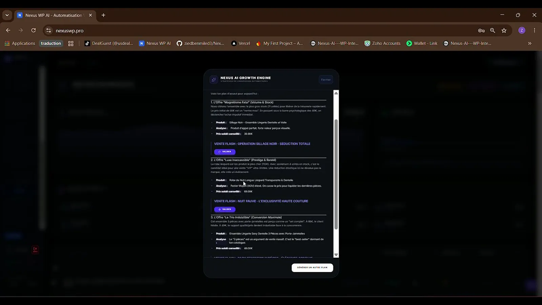Open Chrome's three-dot menu
Screen dimensions: 542x305
coord(535,30)
